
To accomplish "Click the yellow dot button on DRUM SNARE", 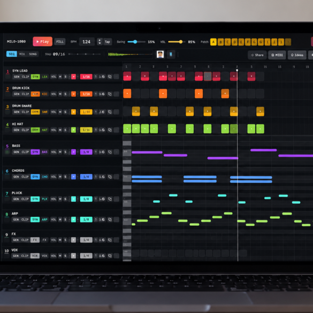I will pos(73,112).
